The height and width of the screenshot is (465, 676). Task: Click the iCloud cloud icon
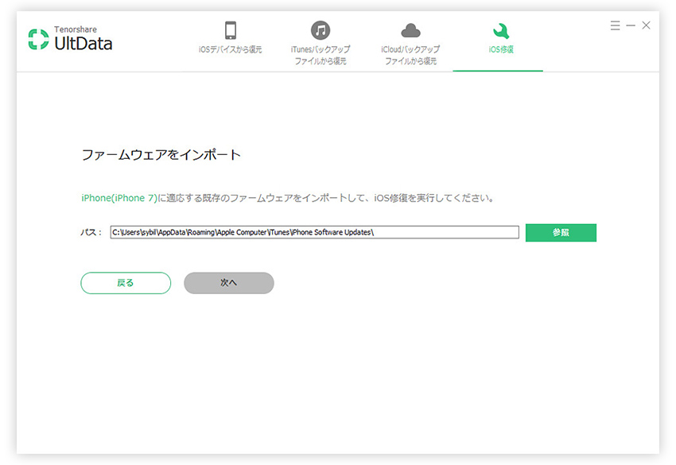tap(410, 31)
